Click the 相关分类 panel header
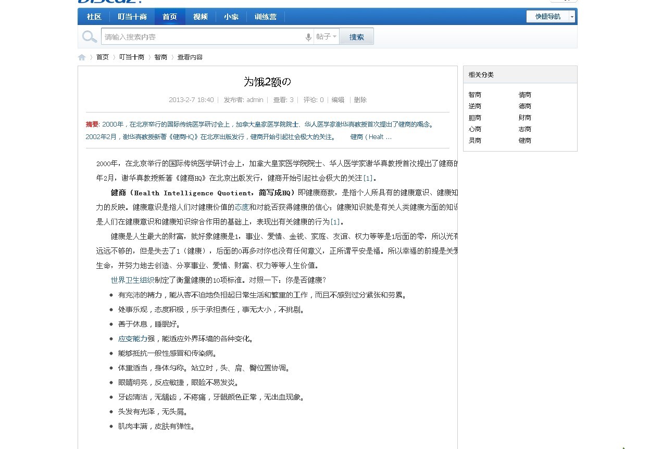The height and width of the screenshot is (449, 650). coord(520,74)
